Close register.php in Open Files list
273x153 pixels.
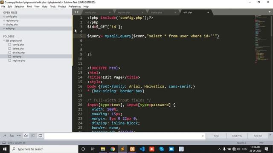pyautogui.click(x=4, y=21)
